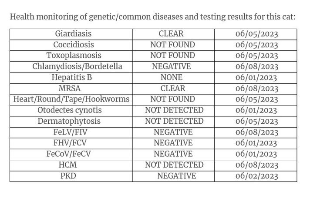Select the FeLV/FIV cell

click(x=70, y=132)
